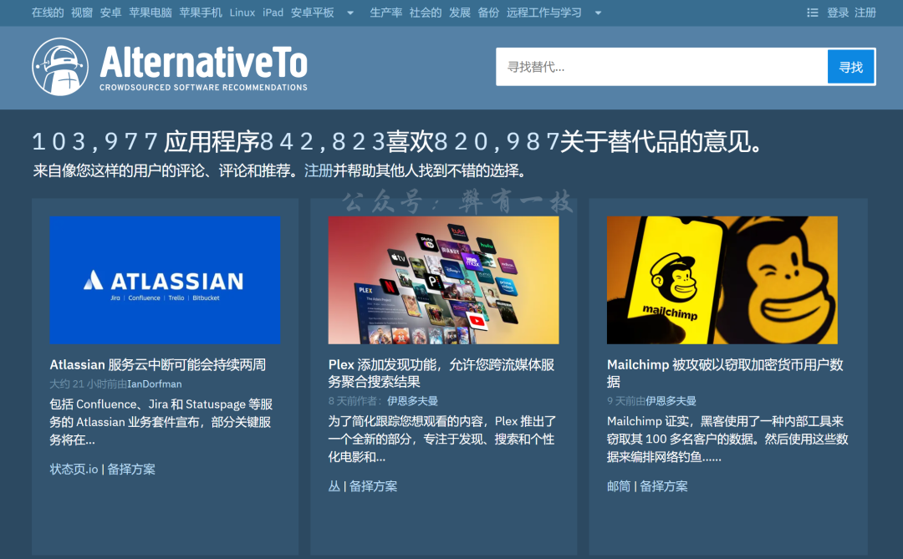
Task: Click 备择方案 under the Plex article
Action: click(x=375, y=485)
